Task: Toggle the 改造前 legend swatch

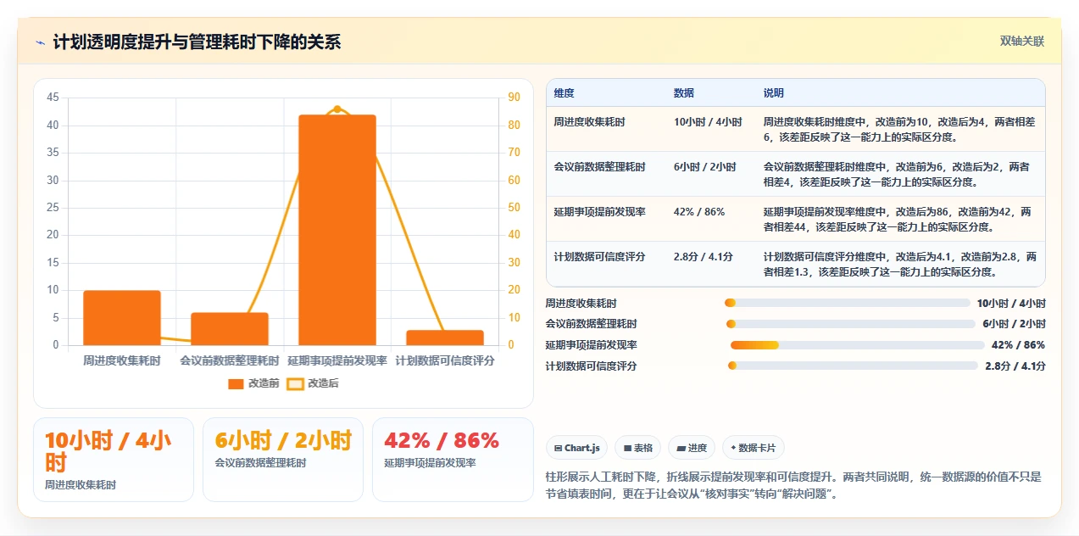Action: tap(236, 383)
